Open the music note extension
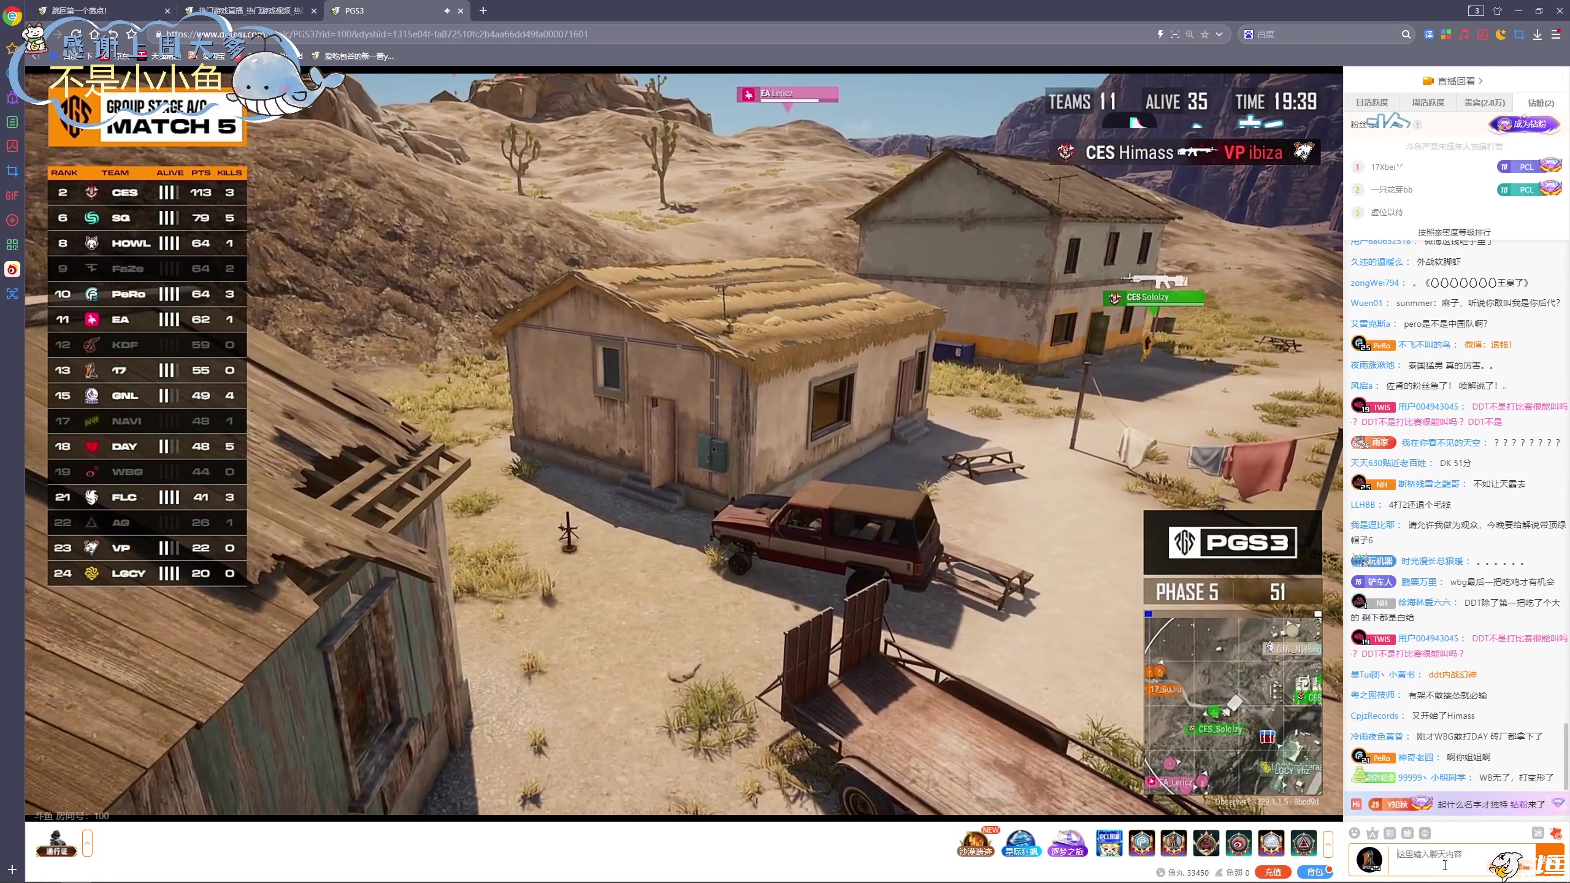The height and width of the screenshot is (883, 1570). [1465, 34]
